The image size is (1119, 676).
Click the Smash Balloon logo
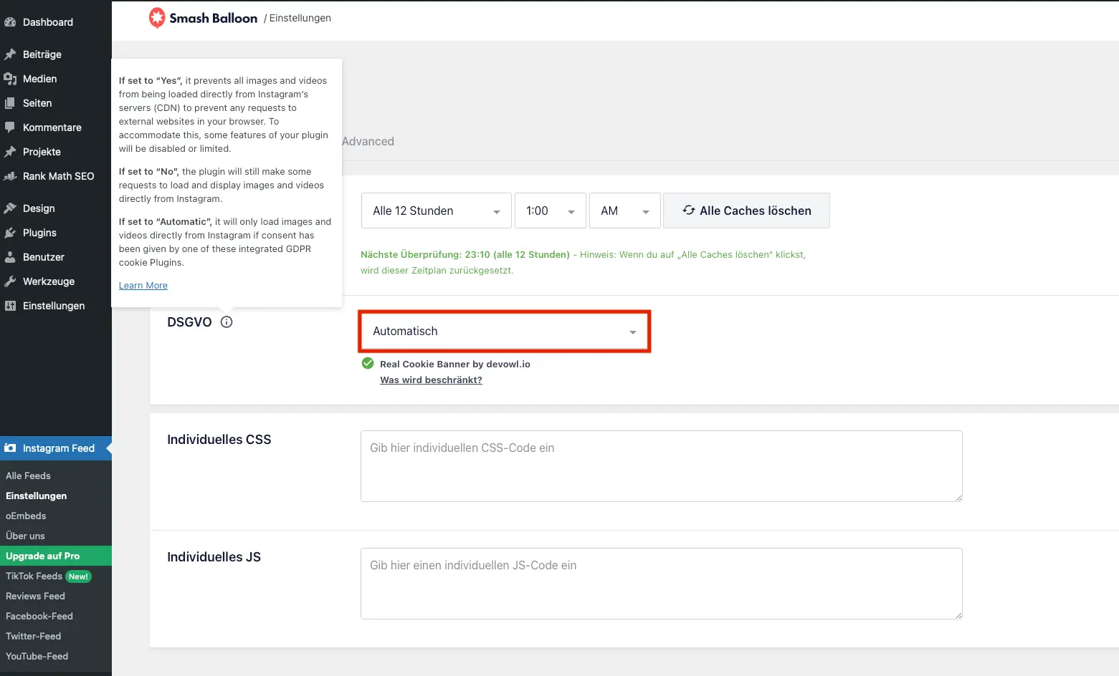203,18
